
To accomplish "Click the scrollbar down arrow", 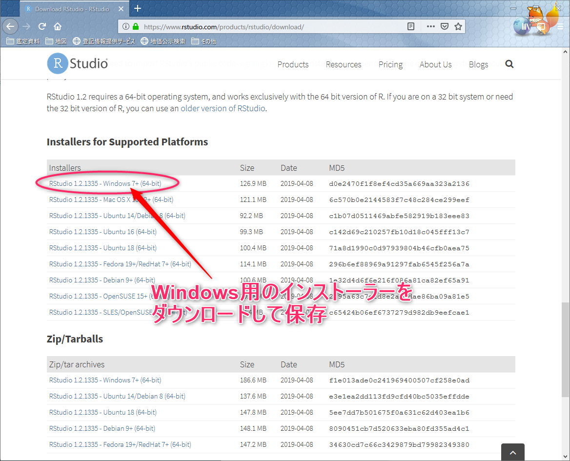I will (x=565, y=457).
